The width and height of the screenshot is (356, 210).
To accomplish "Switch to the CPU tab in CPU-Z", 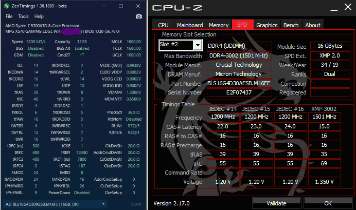I will click(x=163, y=25).
